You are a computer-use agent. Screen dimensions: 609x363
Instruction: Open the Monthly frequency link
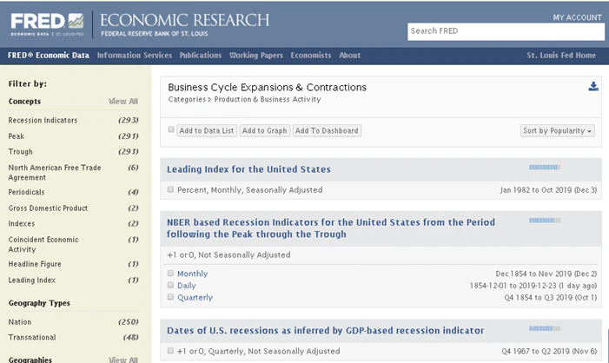193,274
